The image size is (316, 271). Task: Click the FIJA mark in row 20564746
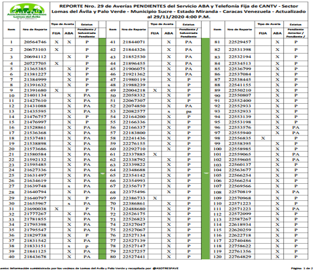coord(57,42)
